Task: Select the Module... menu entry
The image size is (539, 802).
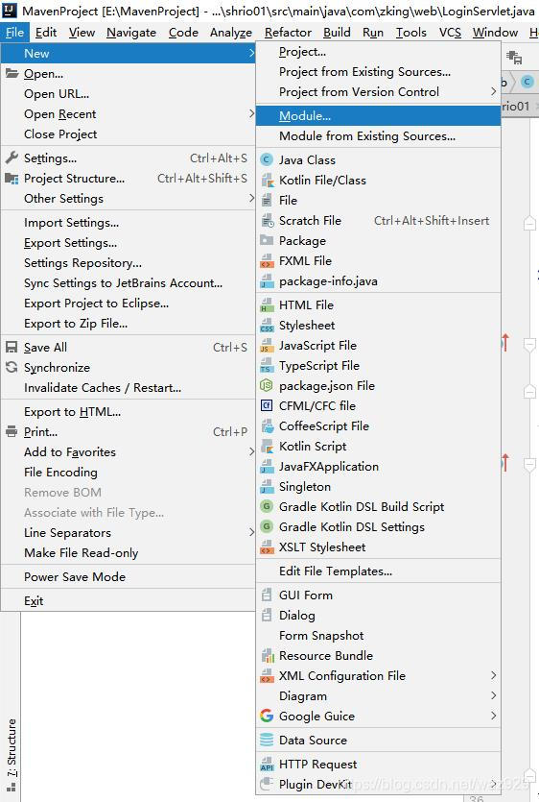Action: point(378,115)
